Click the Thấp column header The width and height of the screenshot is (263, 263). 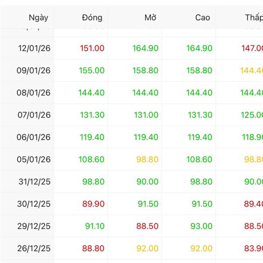pos(253,18)
